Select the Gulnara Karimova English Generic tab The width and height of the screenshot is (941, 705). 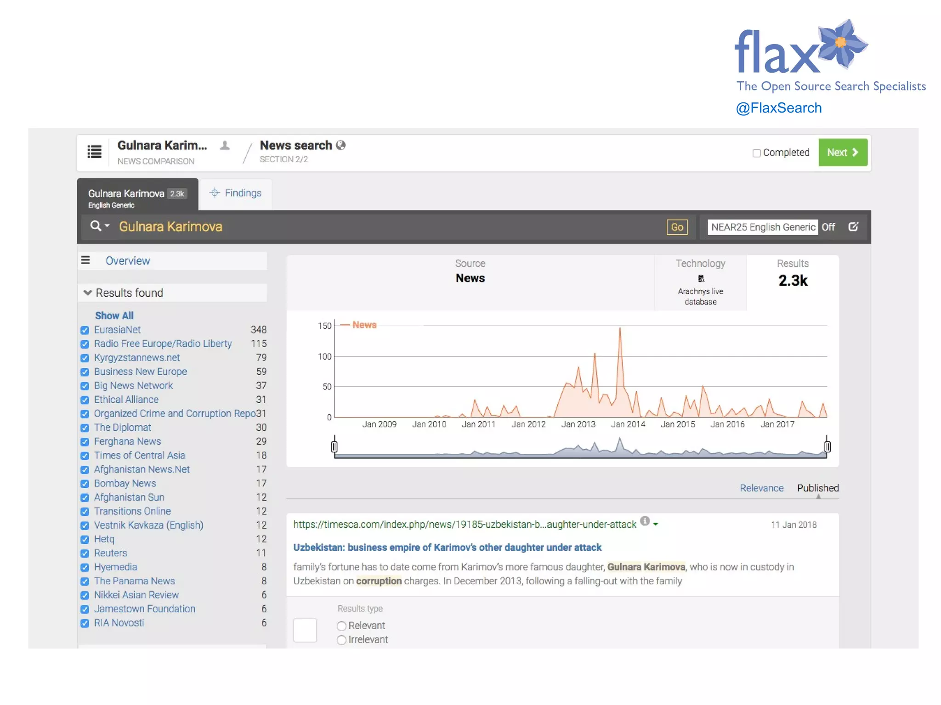[137, 195]
